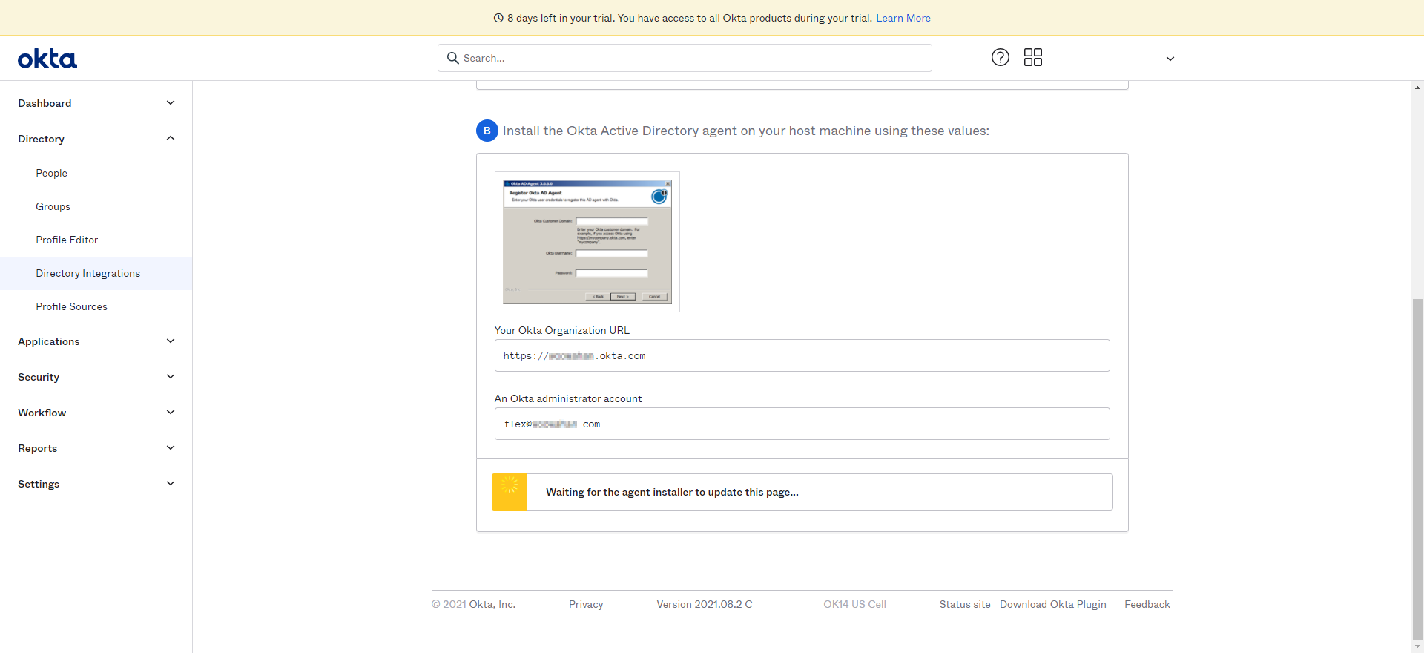Click the trial clock icon in banner
Screen dimensions: 1424x653
pyautogui.click(x=498, y=18)
